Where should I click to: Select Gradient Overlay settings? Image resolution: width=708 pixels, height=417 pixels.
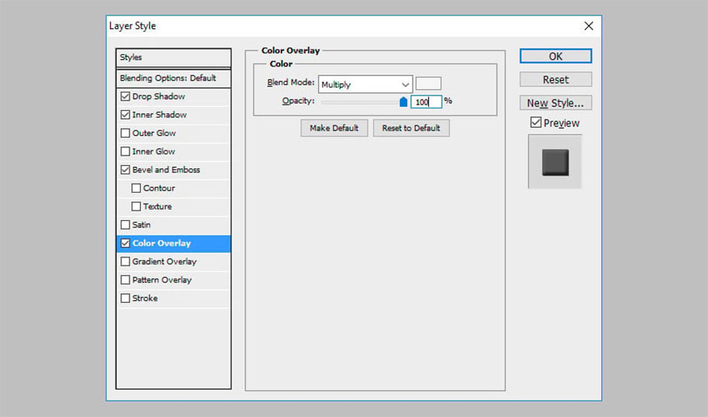point(164,262)
